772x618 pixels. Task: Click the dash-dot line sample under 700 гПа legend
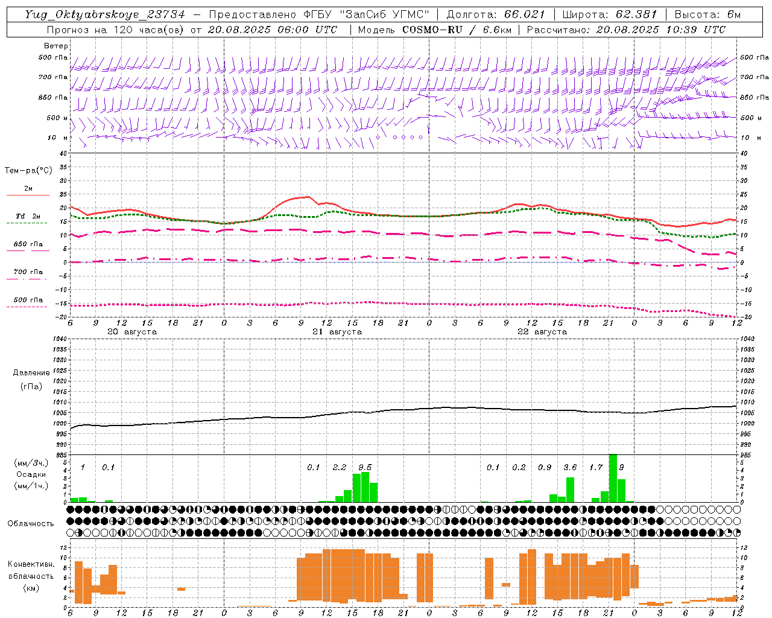point(27,279)
